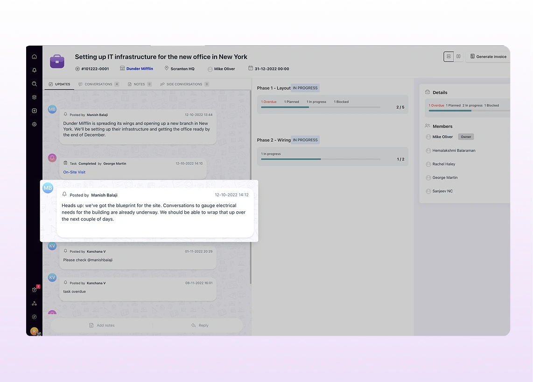
Task: Click the search icon in sidebar
Action: click(x=34, y=84)
